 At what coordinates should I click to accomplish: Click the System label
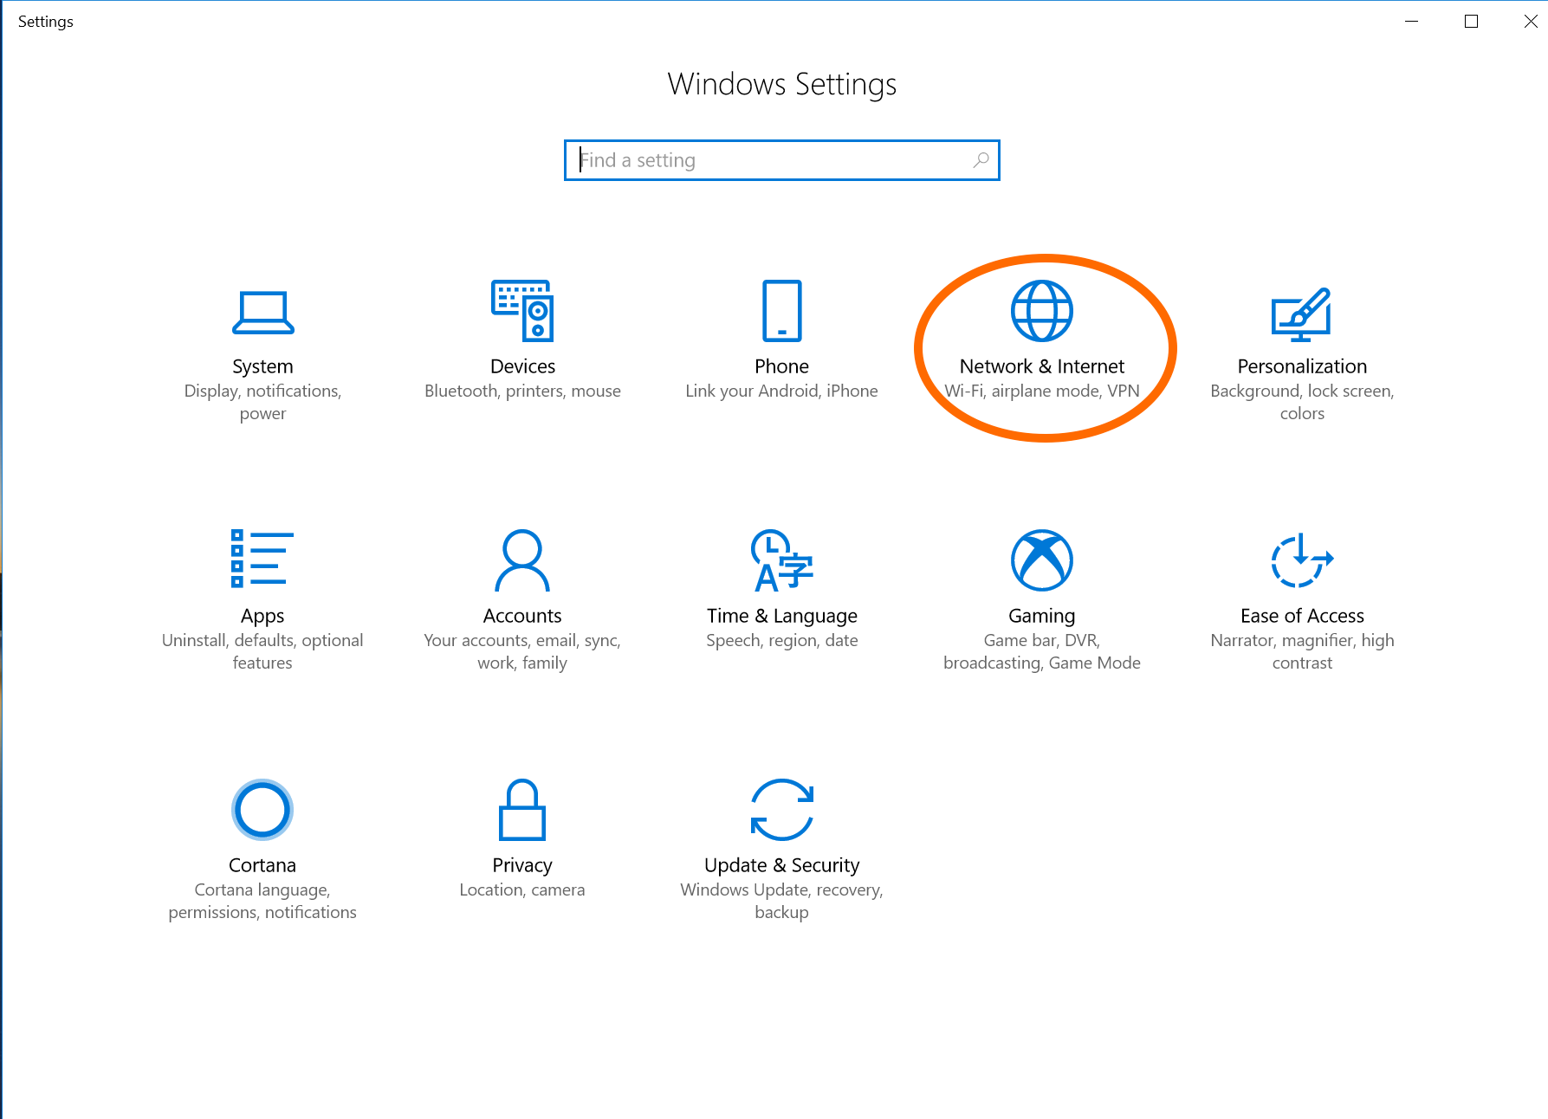click(262, 366)
